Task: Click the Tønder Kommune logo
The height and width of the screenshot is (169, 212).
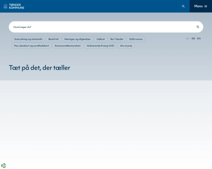Action: pyautogui.click(x=14, y=6)
